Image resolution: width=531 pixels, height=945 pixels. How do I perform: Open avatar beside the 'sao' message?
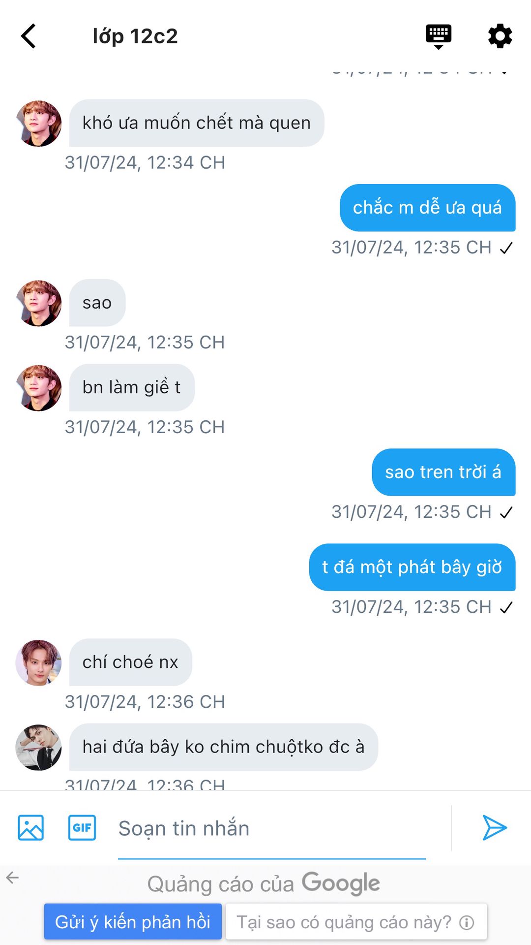(x=39, y=303)
